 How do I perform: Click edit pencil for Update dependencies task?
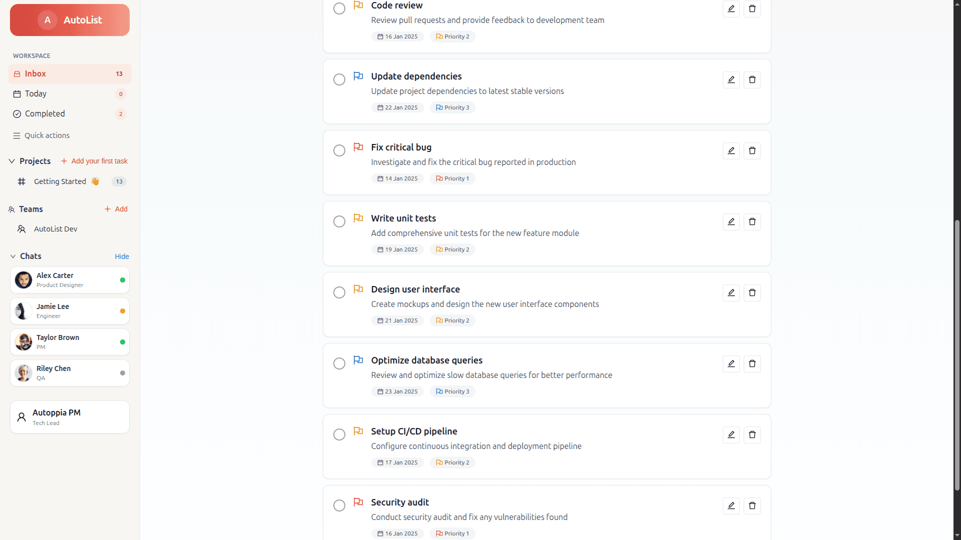coord(731,80)
